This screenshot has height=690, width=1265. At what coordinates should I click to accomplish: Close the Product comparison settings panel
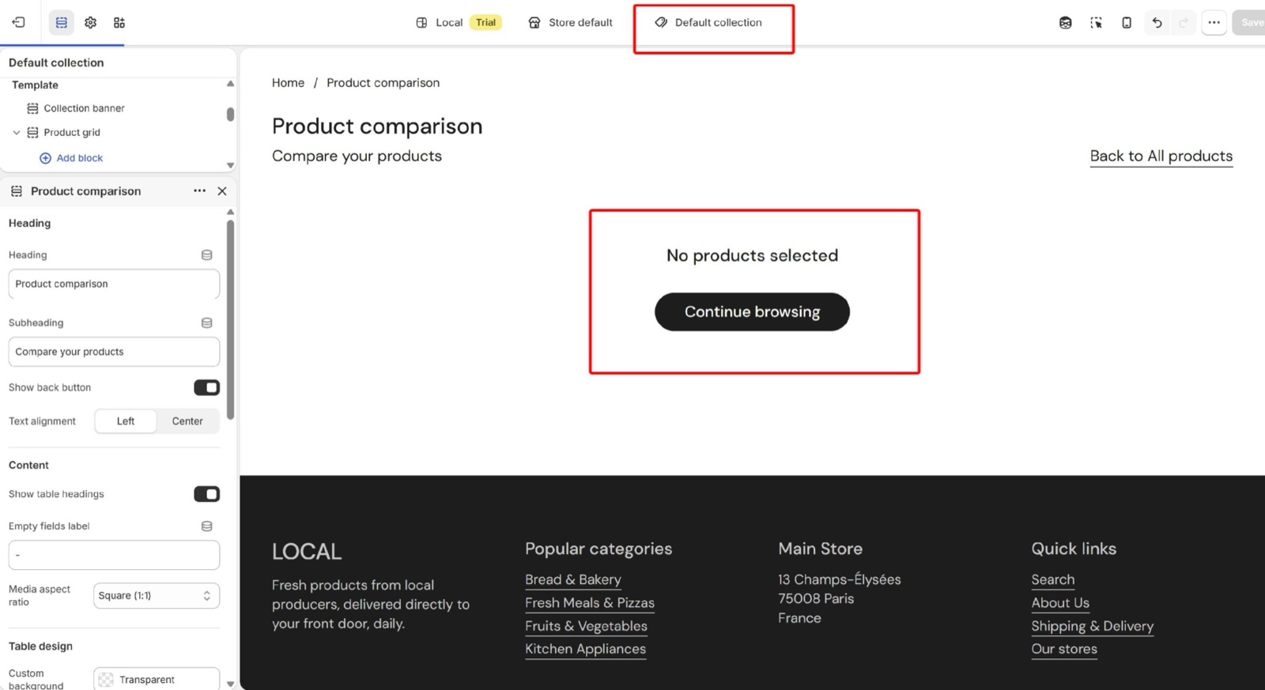[x=222, y=191]
